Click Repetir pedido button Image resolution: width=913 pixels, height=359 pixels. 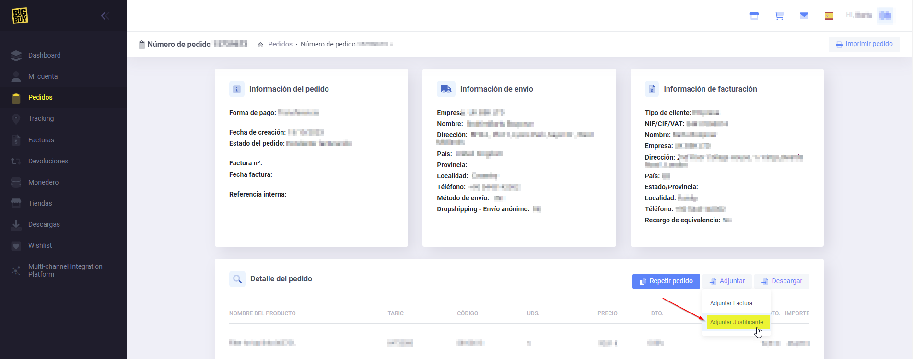(666, 281)
